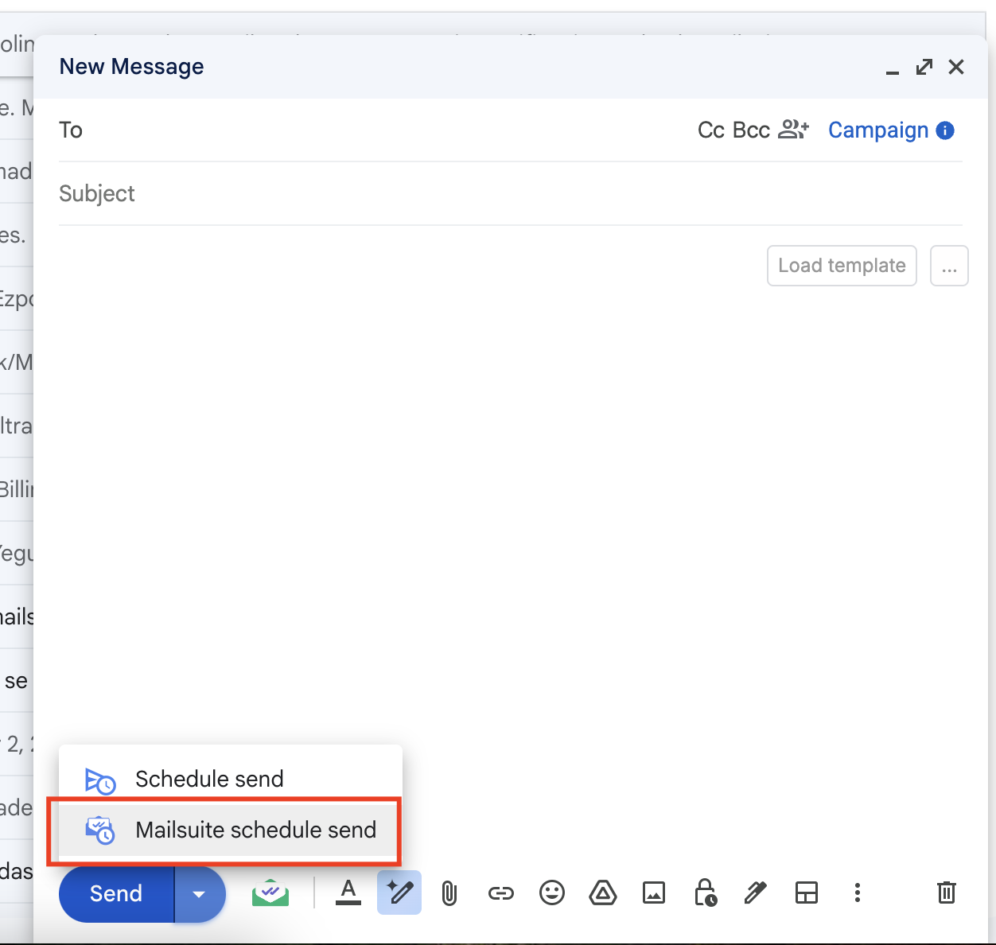Open the emoji picker
The height and width of the screenshot is (945, 996).
tap(551, 892)
